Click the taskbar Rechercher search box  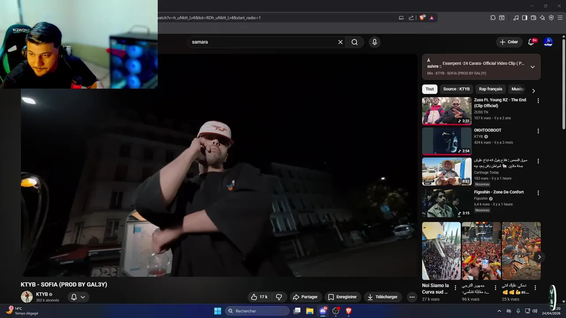[257, 311]
